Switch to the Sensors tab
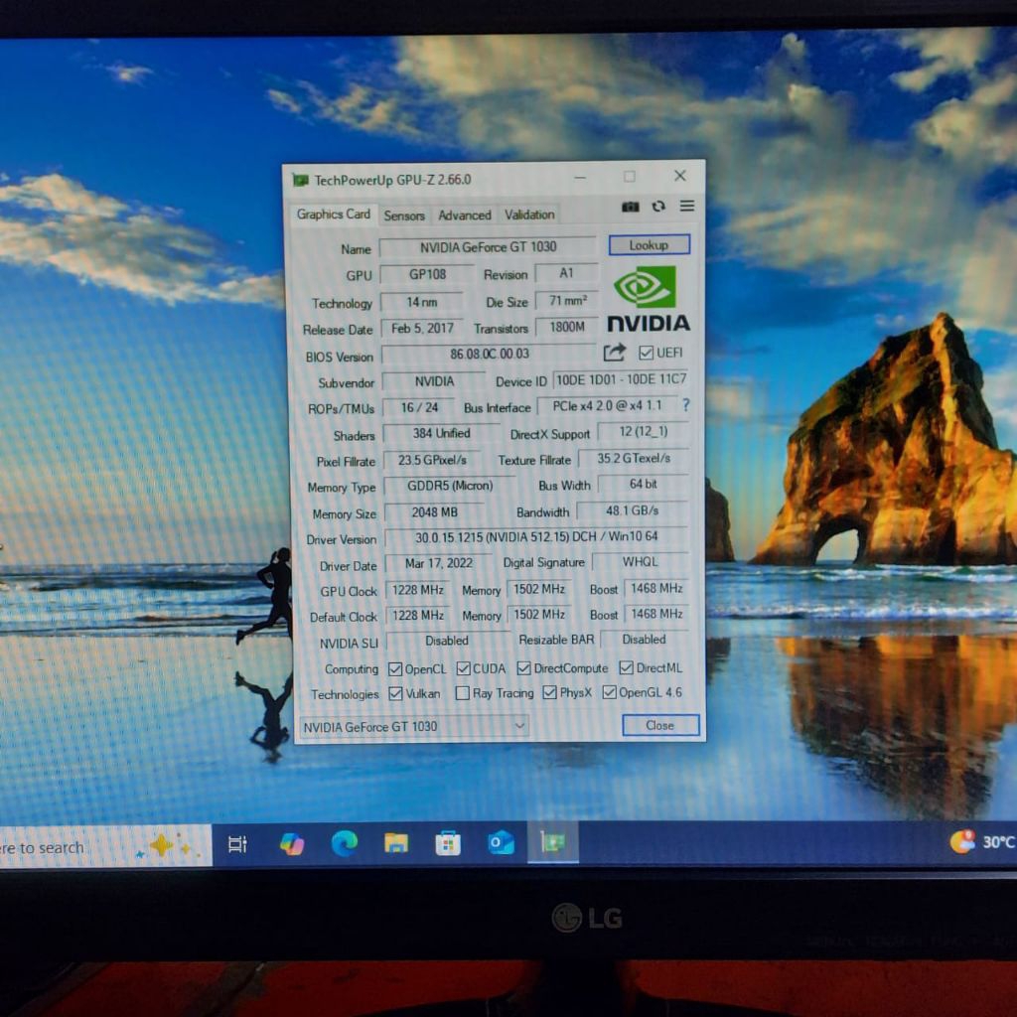Viewport: 1017px width, 1017px height. click(x=404, y=216)
